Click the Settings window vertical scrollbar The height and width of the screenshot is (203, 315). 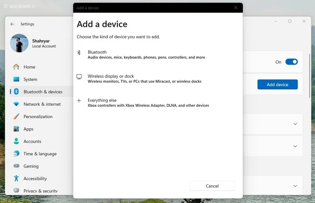pos(309,76)
